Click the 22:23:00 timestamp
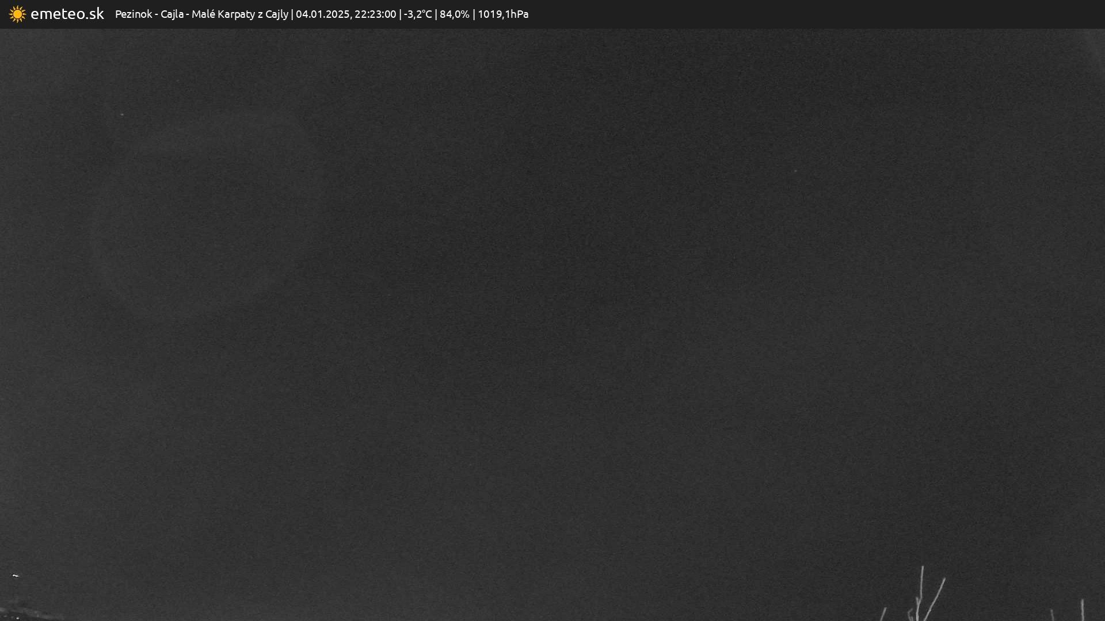This screenshot has width=1105, height=621. click(x=375, y=14)
